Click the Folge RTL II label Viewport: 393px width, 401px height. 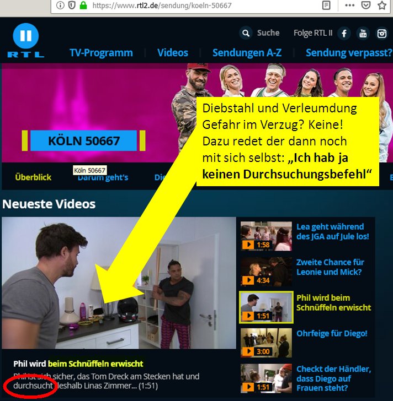313,33
